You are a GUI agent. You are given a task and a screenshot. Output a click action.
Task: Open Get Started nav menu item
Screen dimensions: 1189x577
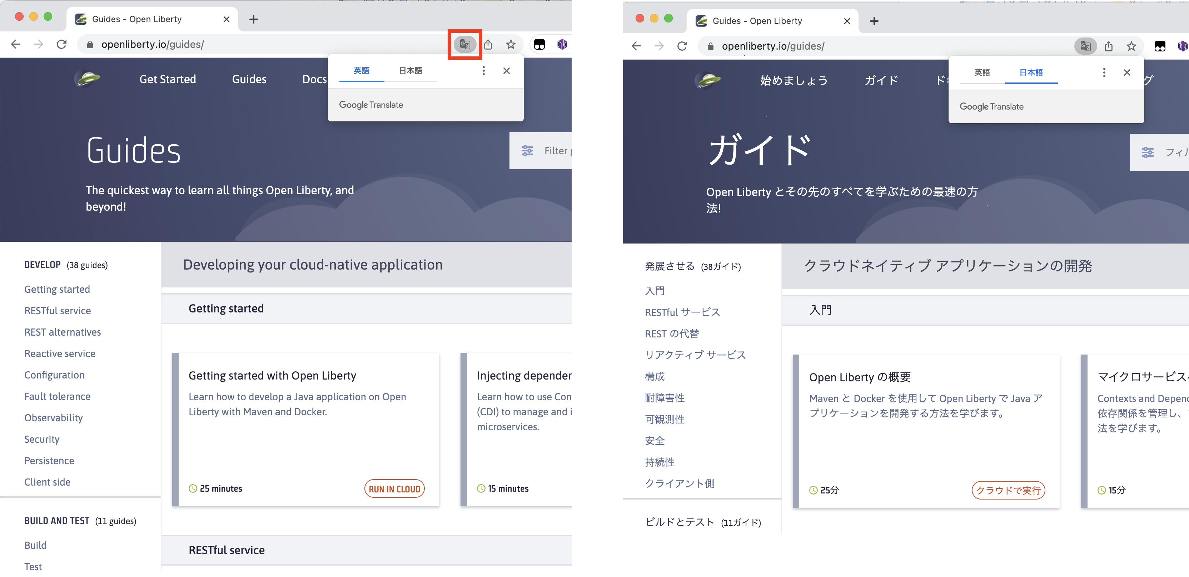(168, 79)
